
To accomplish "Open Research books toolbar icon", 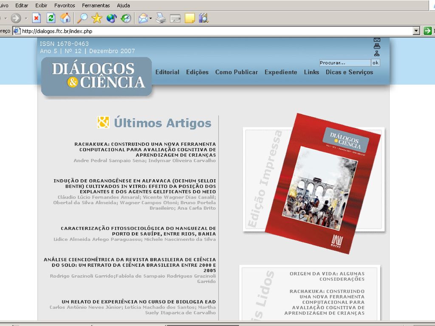I will pos(203,18).
